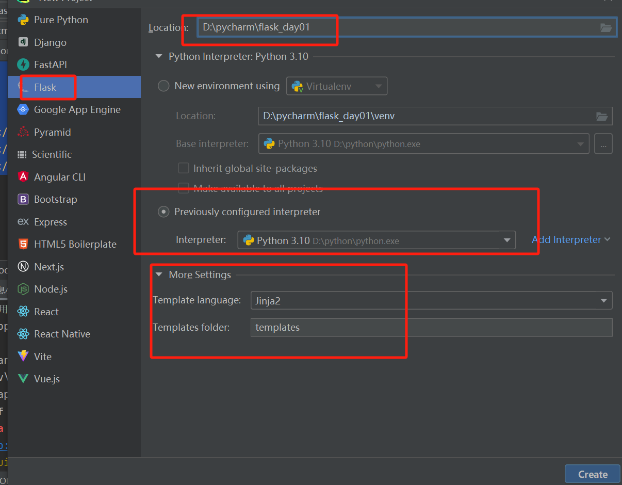The width and height of the screenshot is (622, 485).
Task: Choose the Pyramid framework icon
Action: (23, 132)
